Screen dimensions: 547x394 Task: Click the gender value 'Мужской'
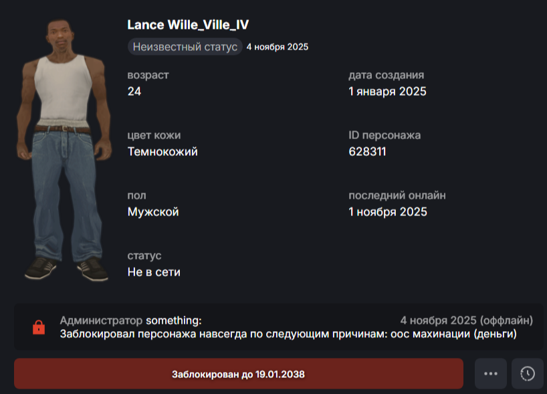pos(153,212)
